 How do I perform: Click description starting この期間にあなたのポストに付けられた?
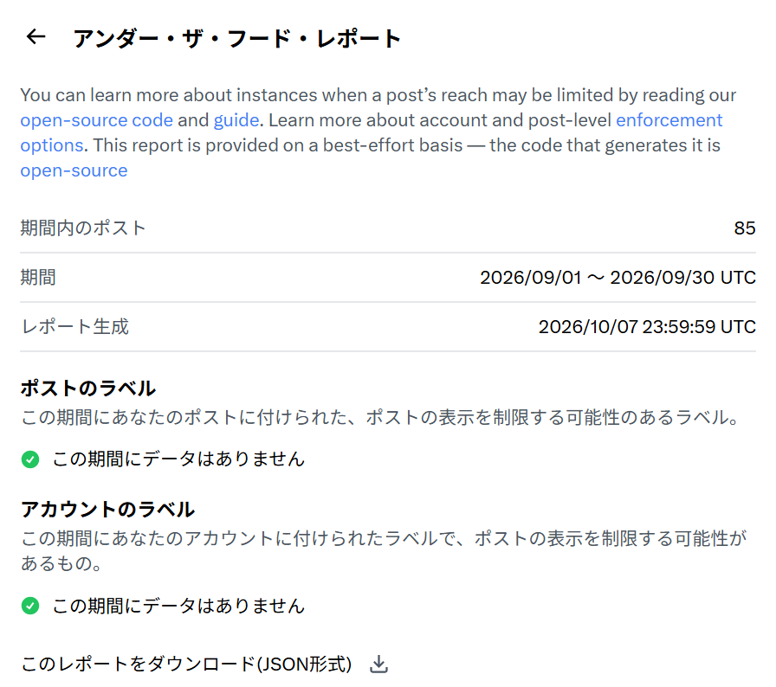point(381,418)
